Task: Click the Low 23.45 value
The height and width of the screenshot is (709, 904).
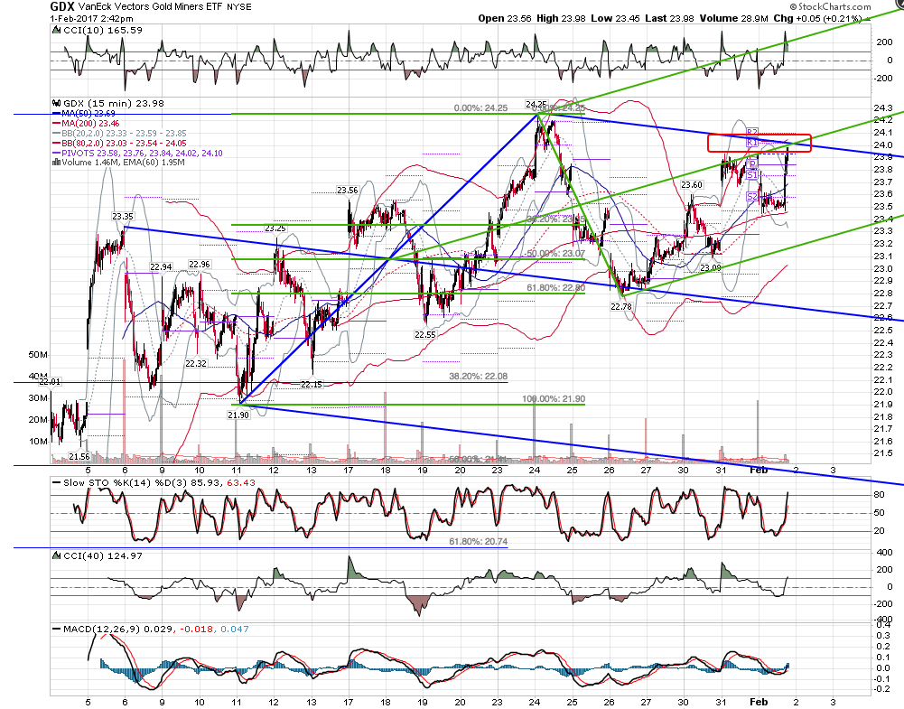Action: point(615,18)
